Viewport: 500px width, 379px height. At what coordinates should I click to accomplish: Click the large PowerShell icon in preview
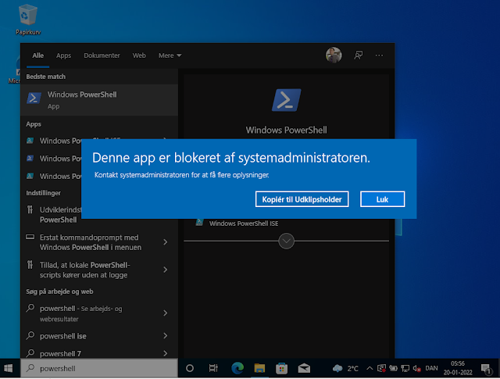286,100
